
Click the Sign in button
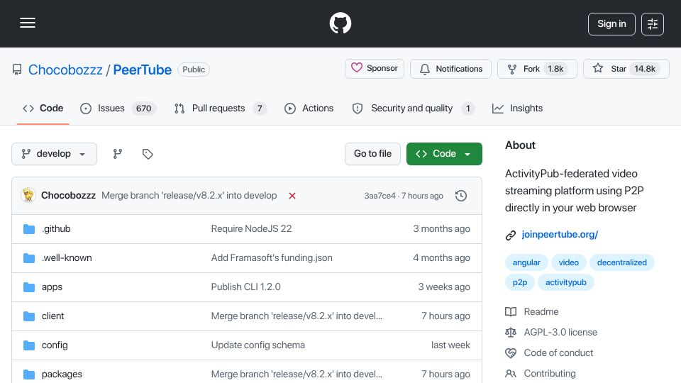tap(611, 24)
